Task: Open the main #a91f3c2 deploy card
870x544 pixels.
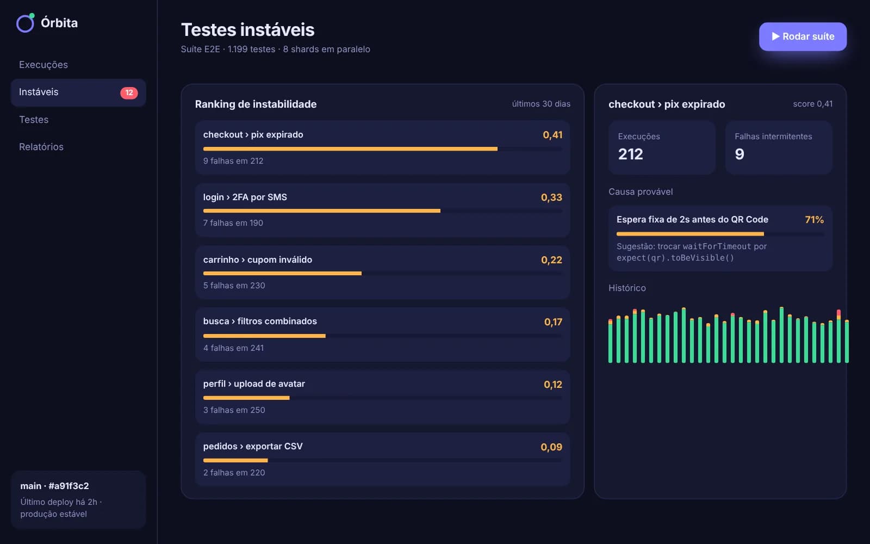Action: pos(78,499)
